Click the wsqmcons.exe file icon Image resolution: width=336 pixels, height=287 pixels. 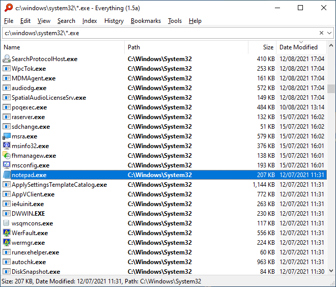pyautogui.click(x=7, y=223)
